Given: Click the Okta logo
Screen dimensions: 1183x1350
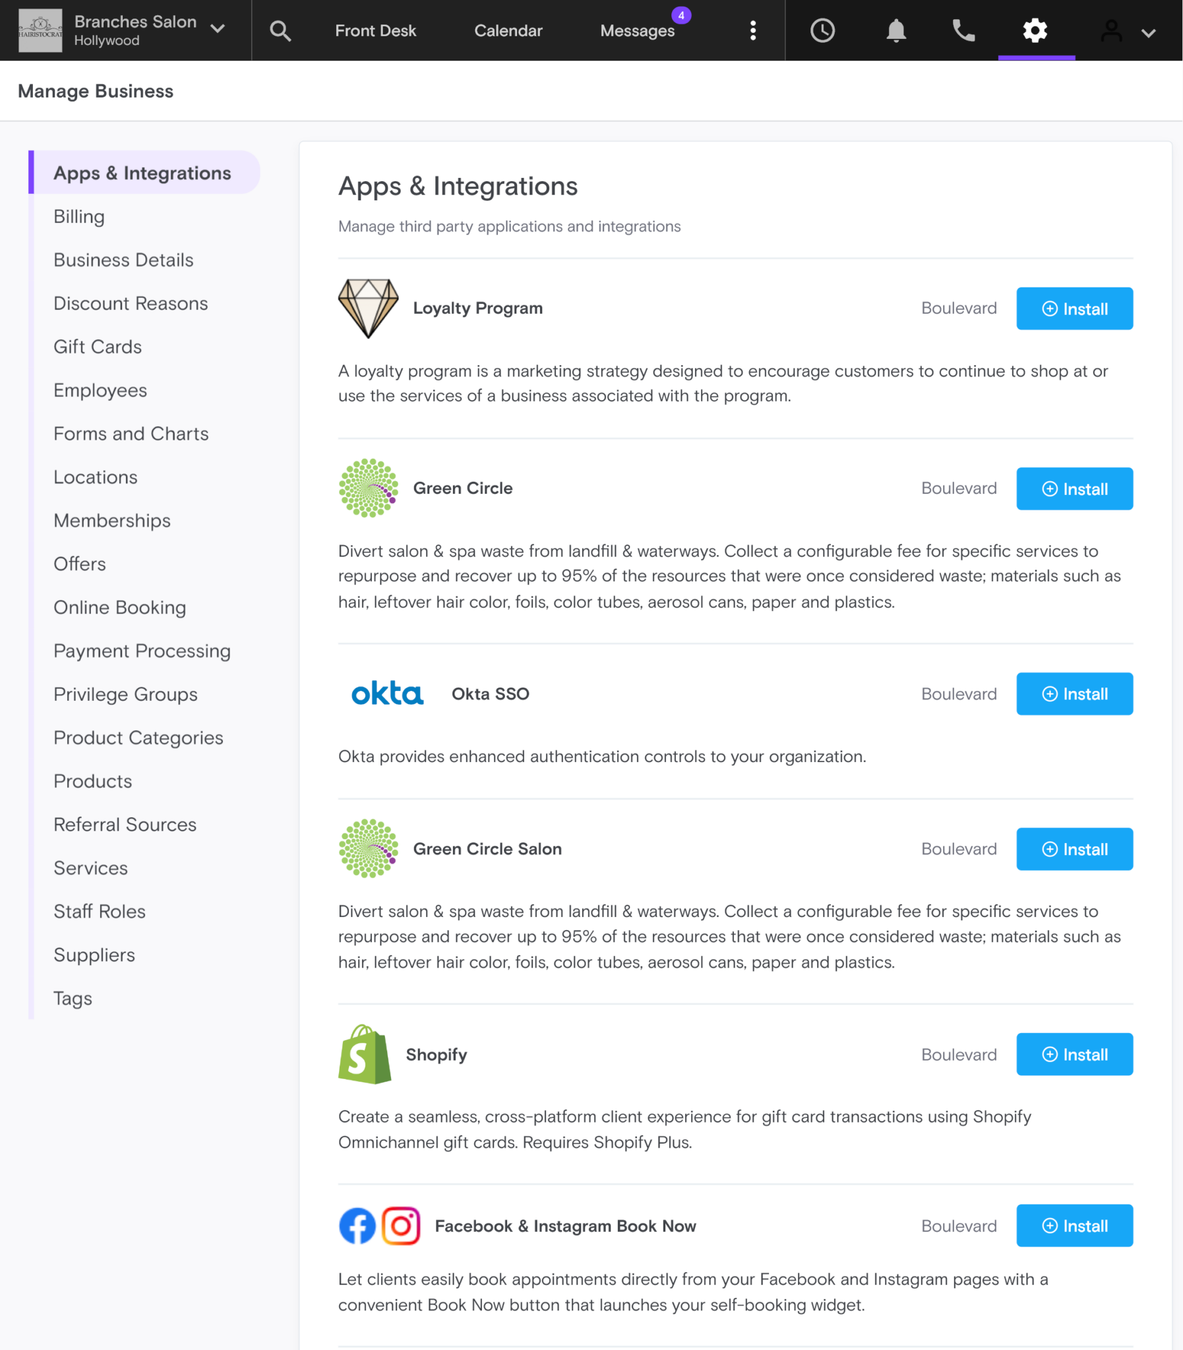Looking at the screenshot, I should pyautogui.click(x=388, y=693).
